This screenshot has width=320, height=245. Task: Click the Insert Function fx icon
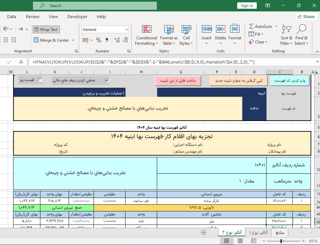pos(21,62)
